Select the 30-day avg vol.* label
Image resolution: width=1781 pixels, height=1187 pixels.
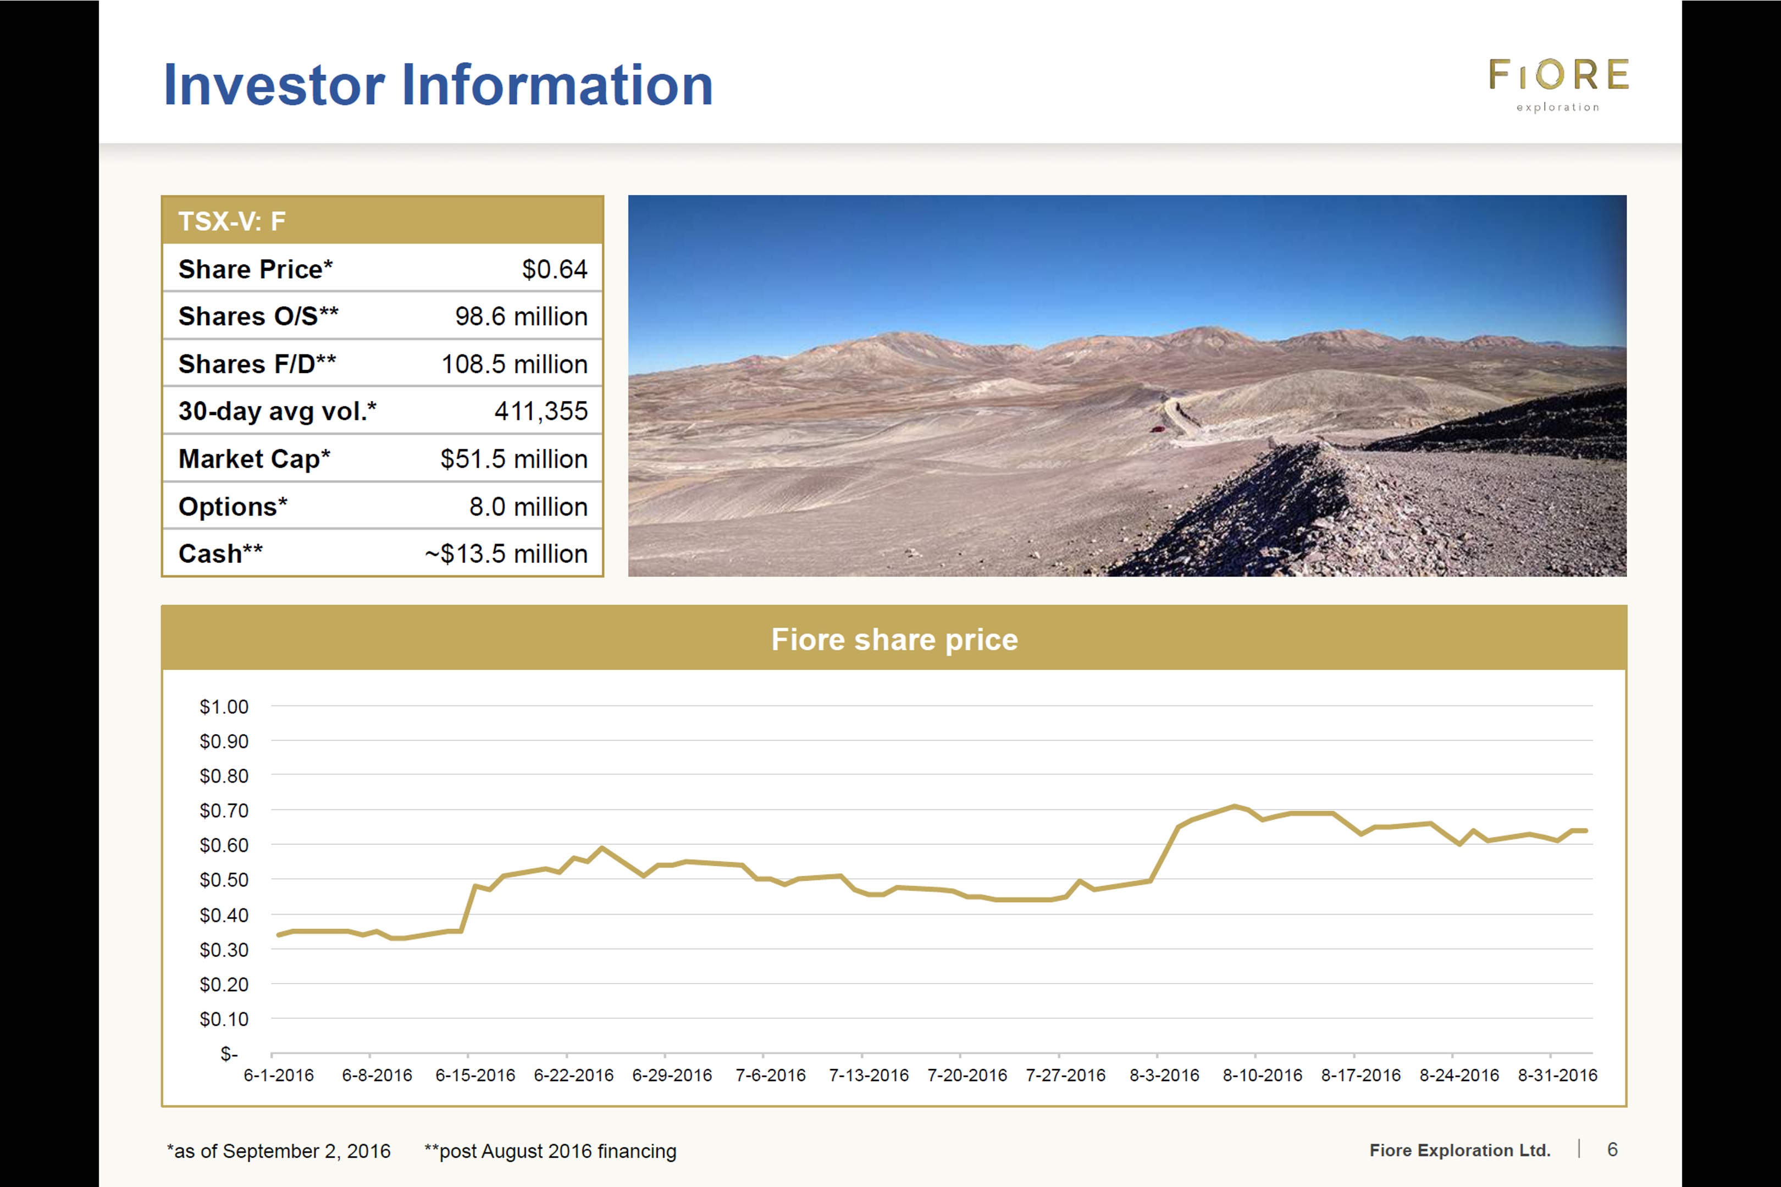[x=277, y=411]
